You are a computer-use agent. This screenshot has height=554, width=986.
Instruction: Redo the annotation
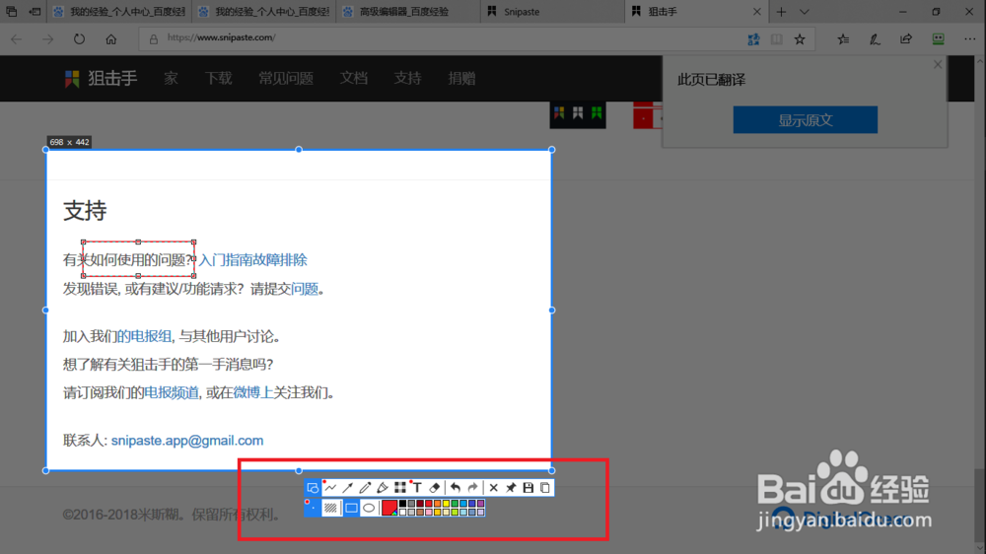[473, 488]
